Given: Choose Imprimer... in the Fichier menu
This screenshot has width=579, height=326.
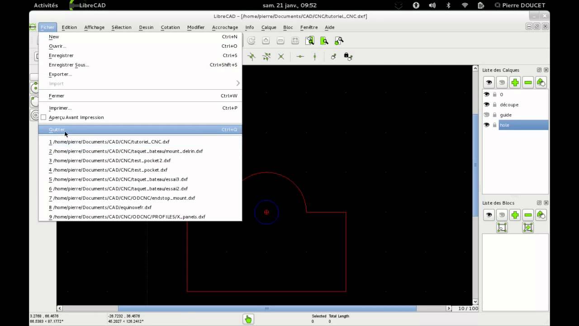Looking at the screenshot, I should (140, 108).
